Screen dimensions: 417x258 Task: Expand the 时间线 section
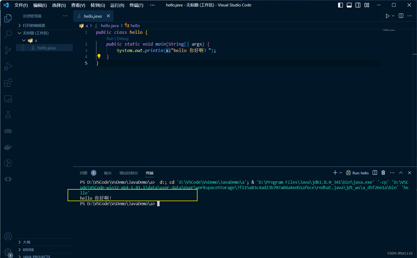(44, 250)
